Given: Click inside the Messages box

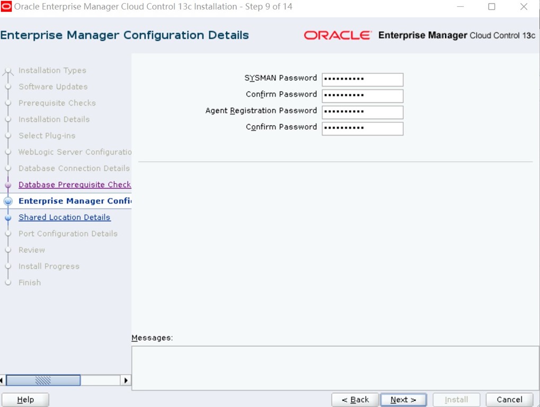Looking at the screenshot, I should [335, 368].
